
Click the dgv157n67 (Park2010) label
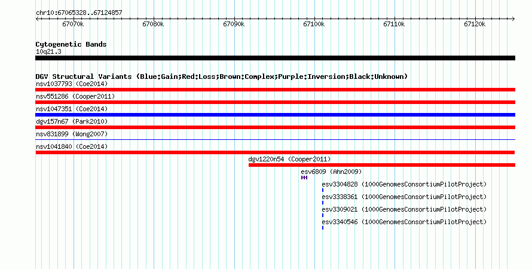pos(71,121)
